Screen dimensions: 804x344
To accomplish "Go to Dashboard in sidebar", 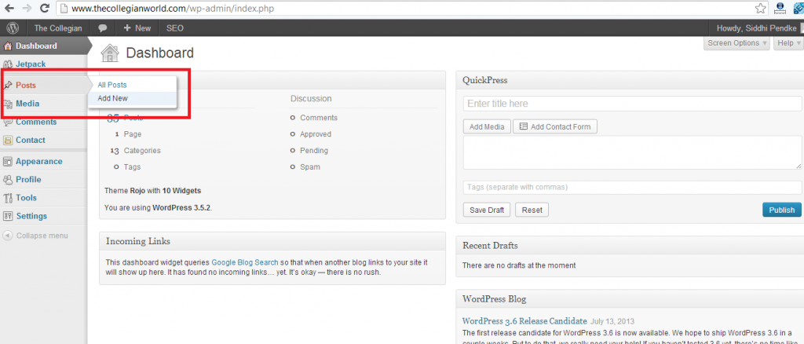I will tap(36, 46).
